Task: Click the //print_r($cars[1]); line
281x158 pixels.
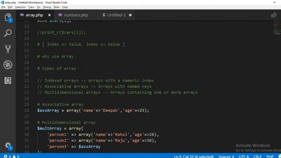Action: (x=61, y=32)
